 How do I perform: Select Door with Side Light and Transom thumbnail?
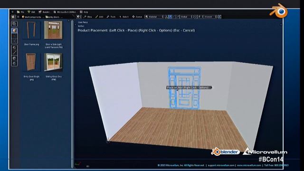tap(53, 30)
